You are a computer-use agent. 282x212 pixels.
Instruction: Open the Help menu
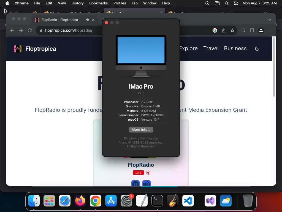tap(166, 3)
